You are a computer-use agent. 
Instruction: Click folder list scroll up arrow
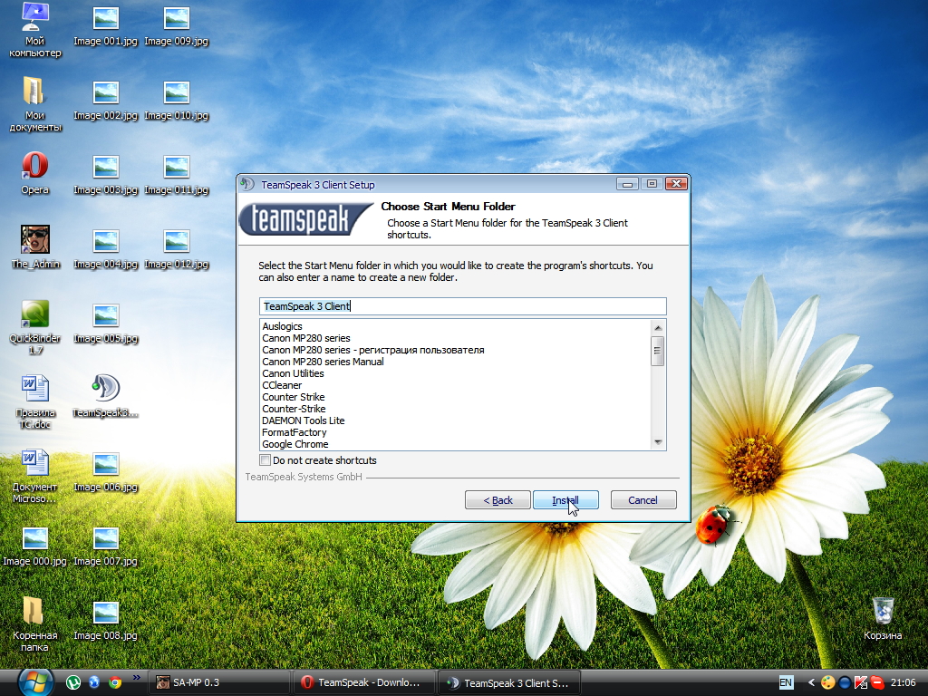658,328
